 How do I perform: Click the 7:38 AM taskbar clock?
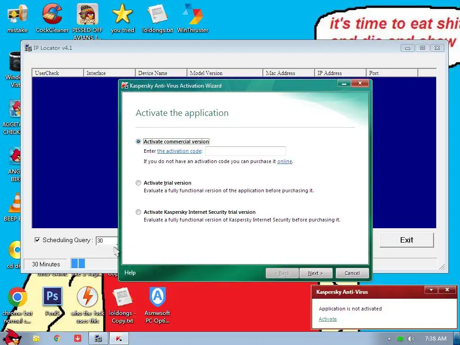[x=436, y=339]
